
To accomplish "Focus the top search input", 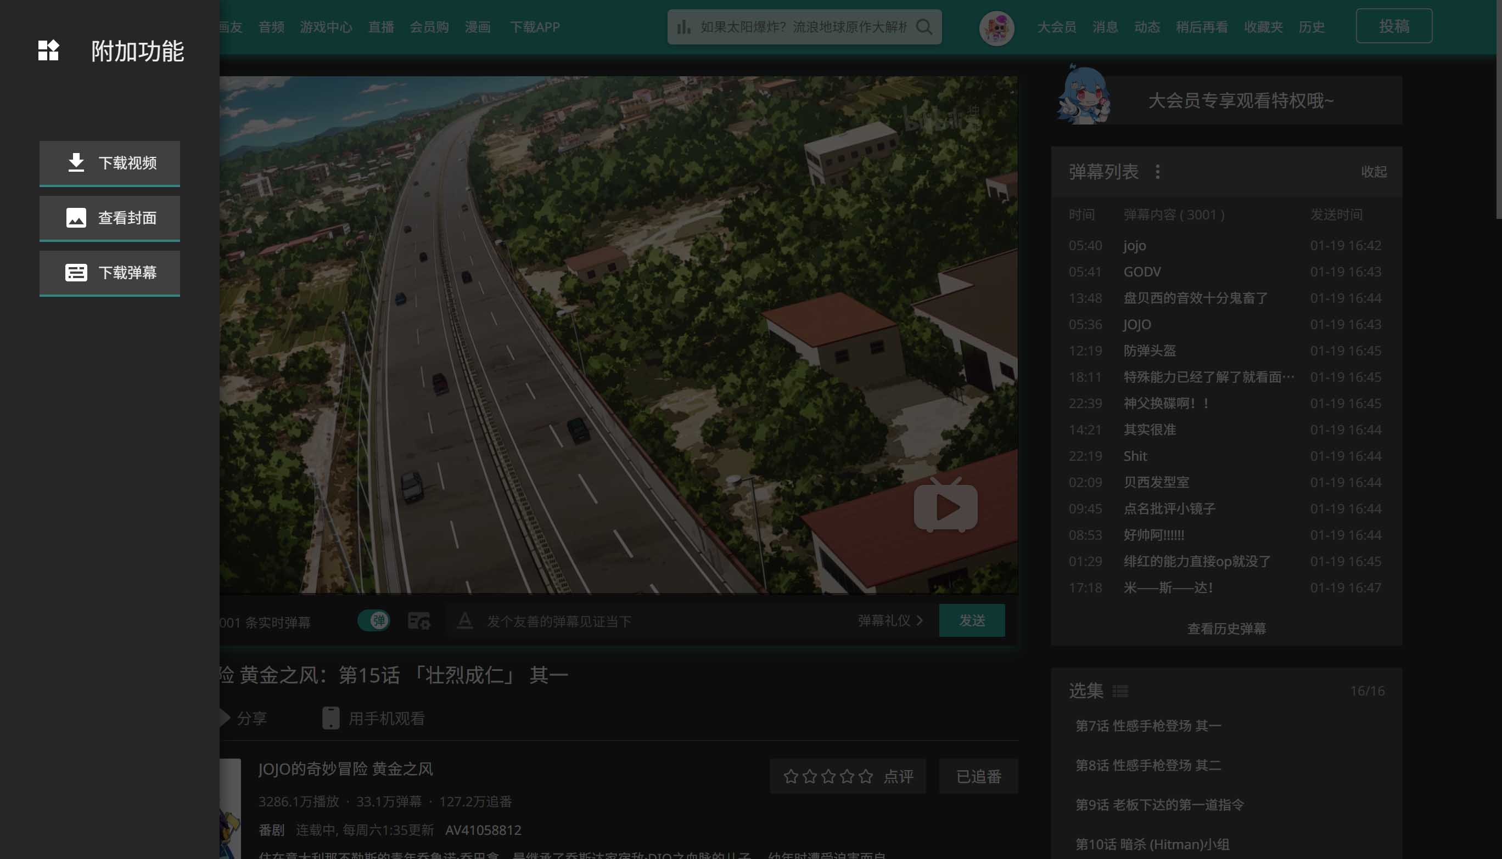I will tap(803, 27).
